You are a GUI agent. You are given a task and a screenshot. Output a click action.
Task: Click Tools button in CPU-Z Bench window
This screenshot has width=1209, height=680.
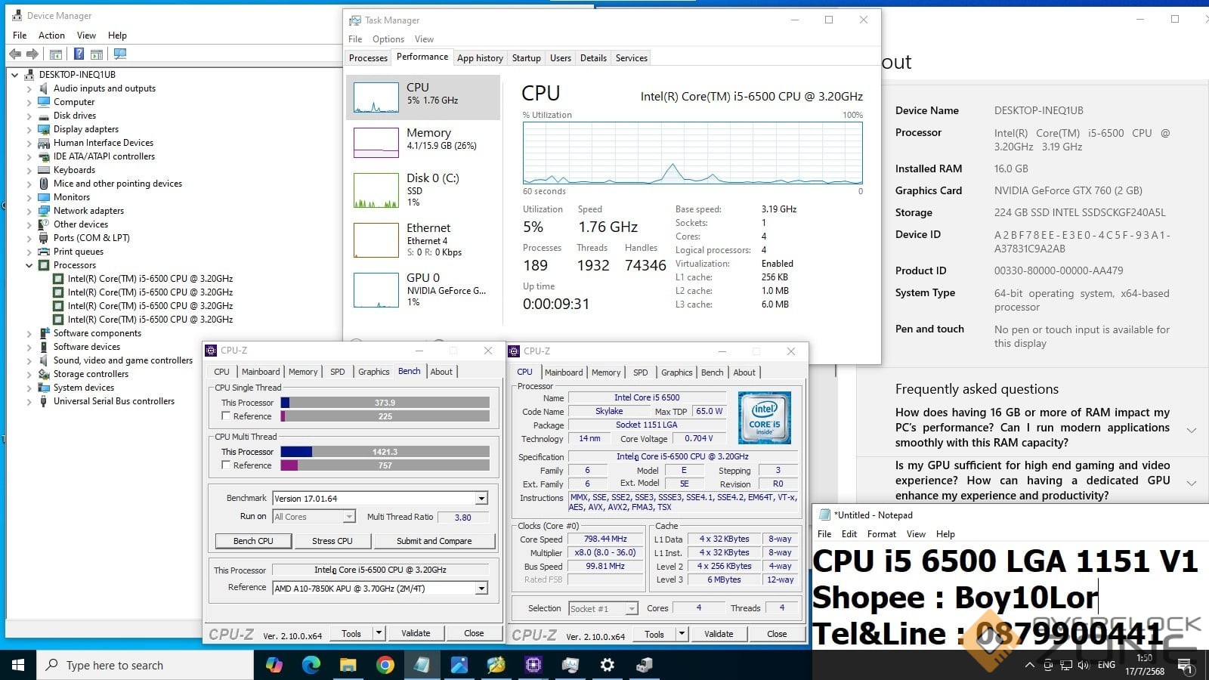pyautogui.click(x=351, y=633)
